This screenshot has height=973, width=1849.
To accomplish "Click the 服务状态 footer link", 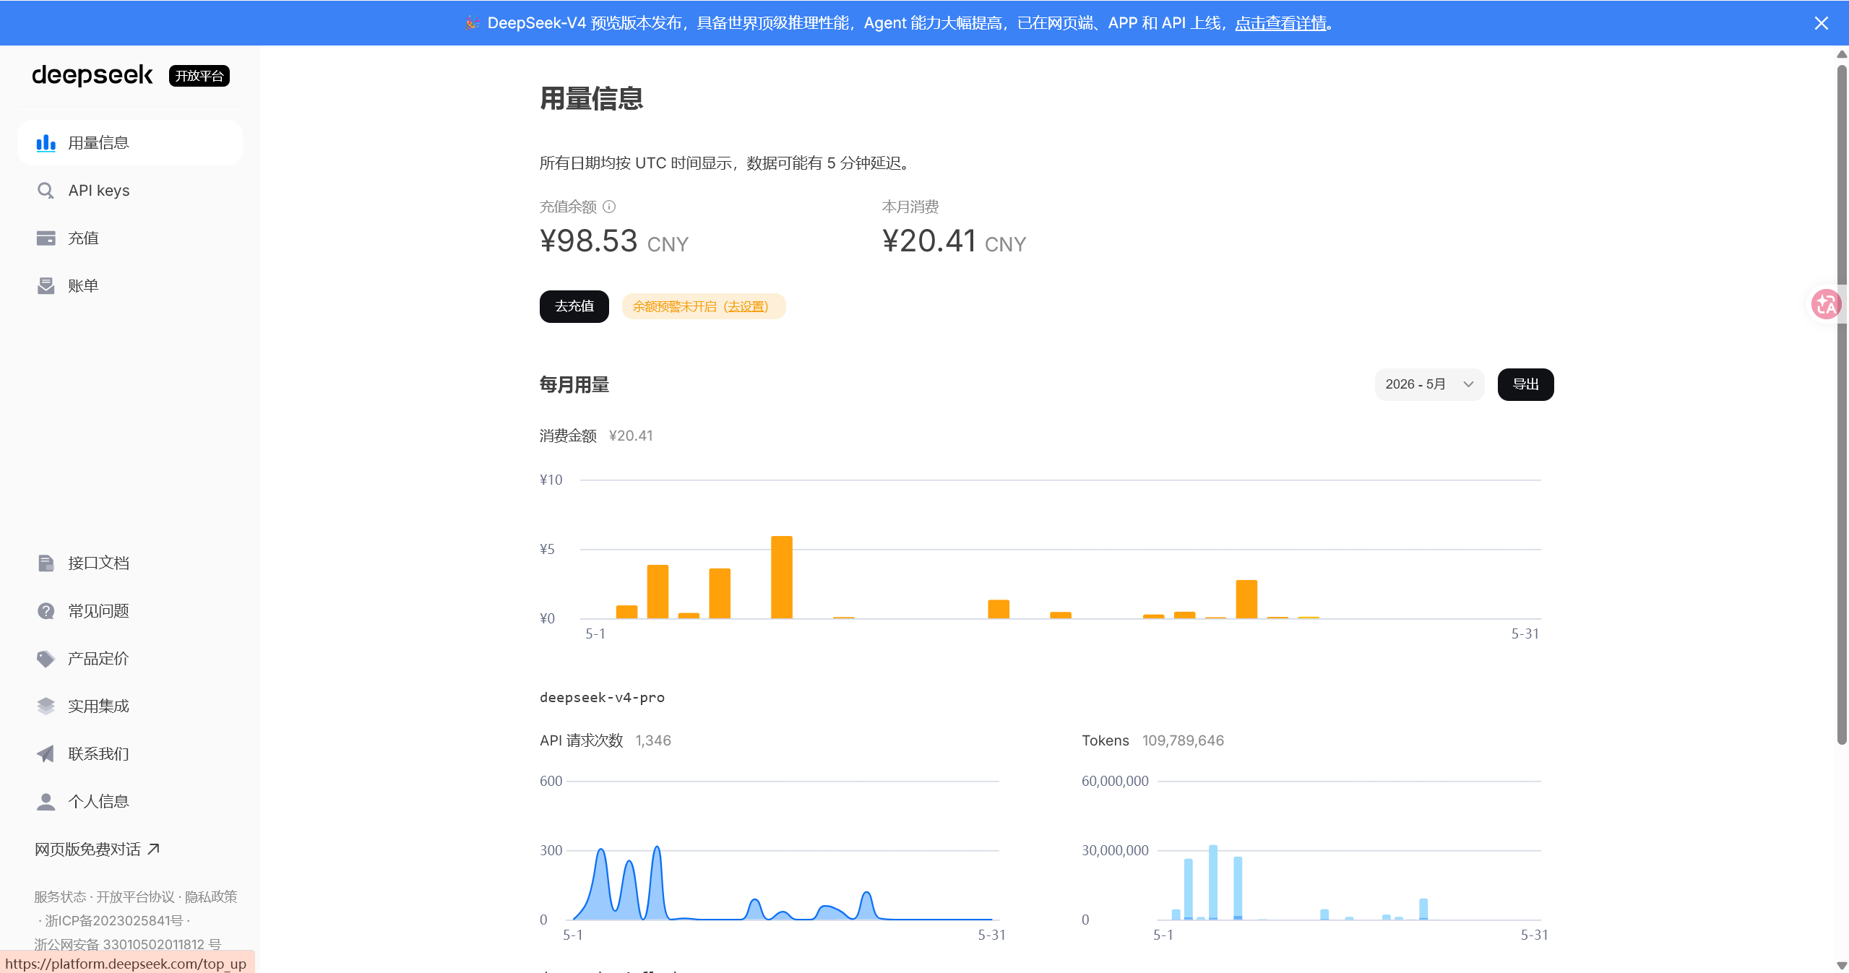I will [x=60, y=897].
